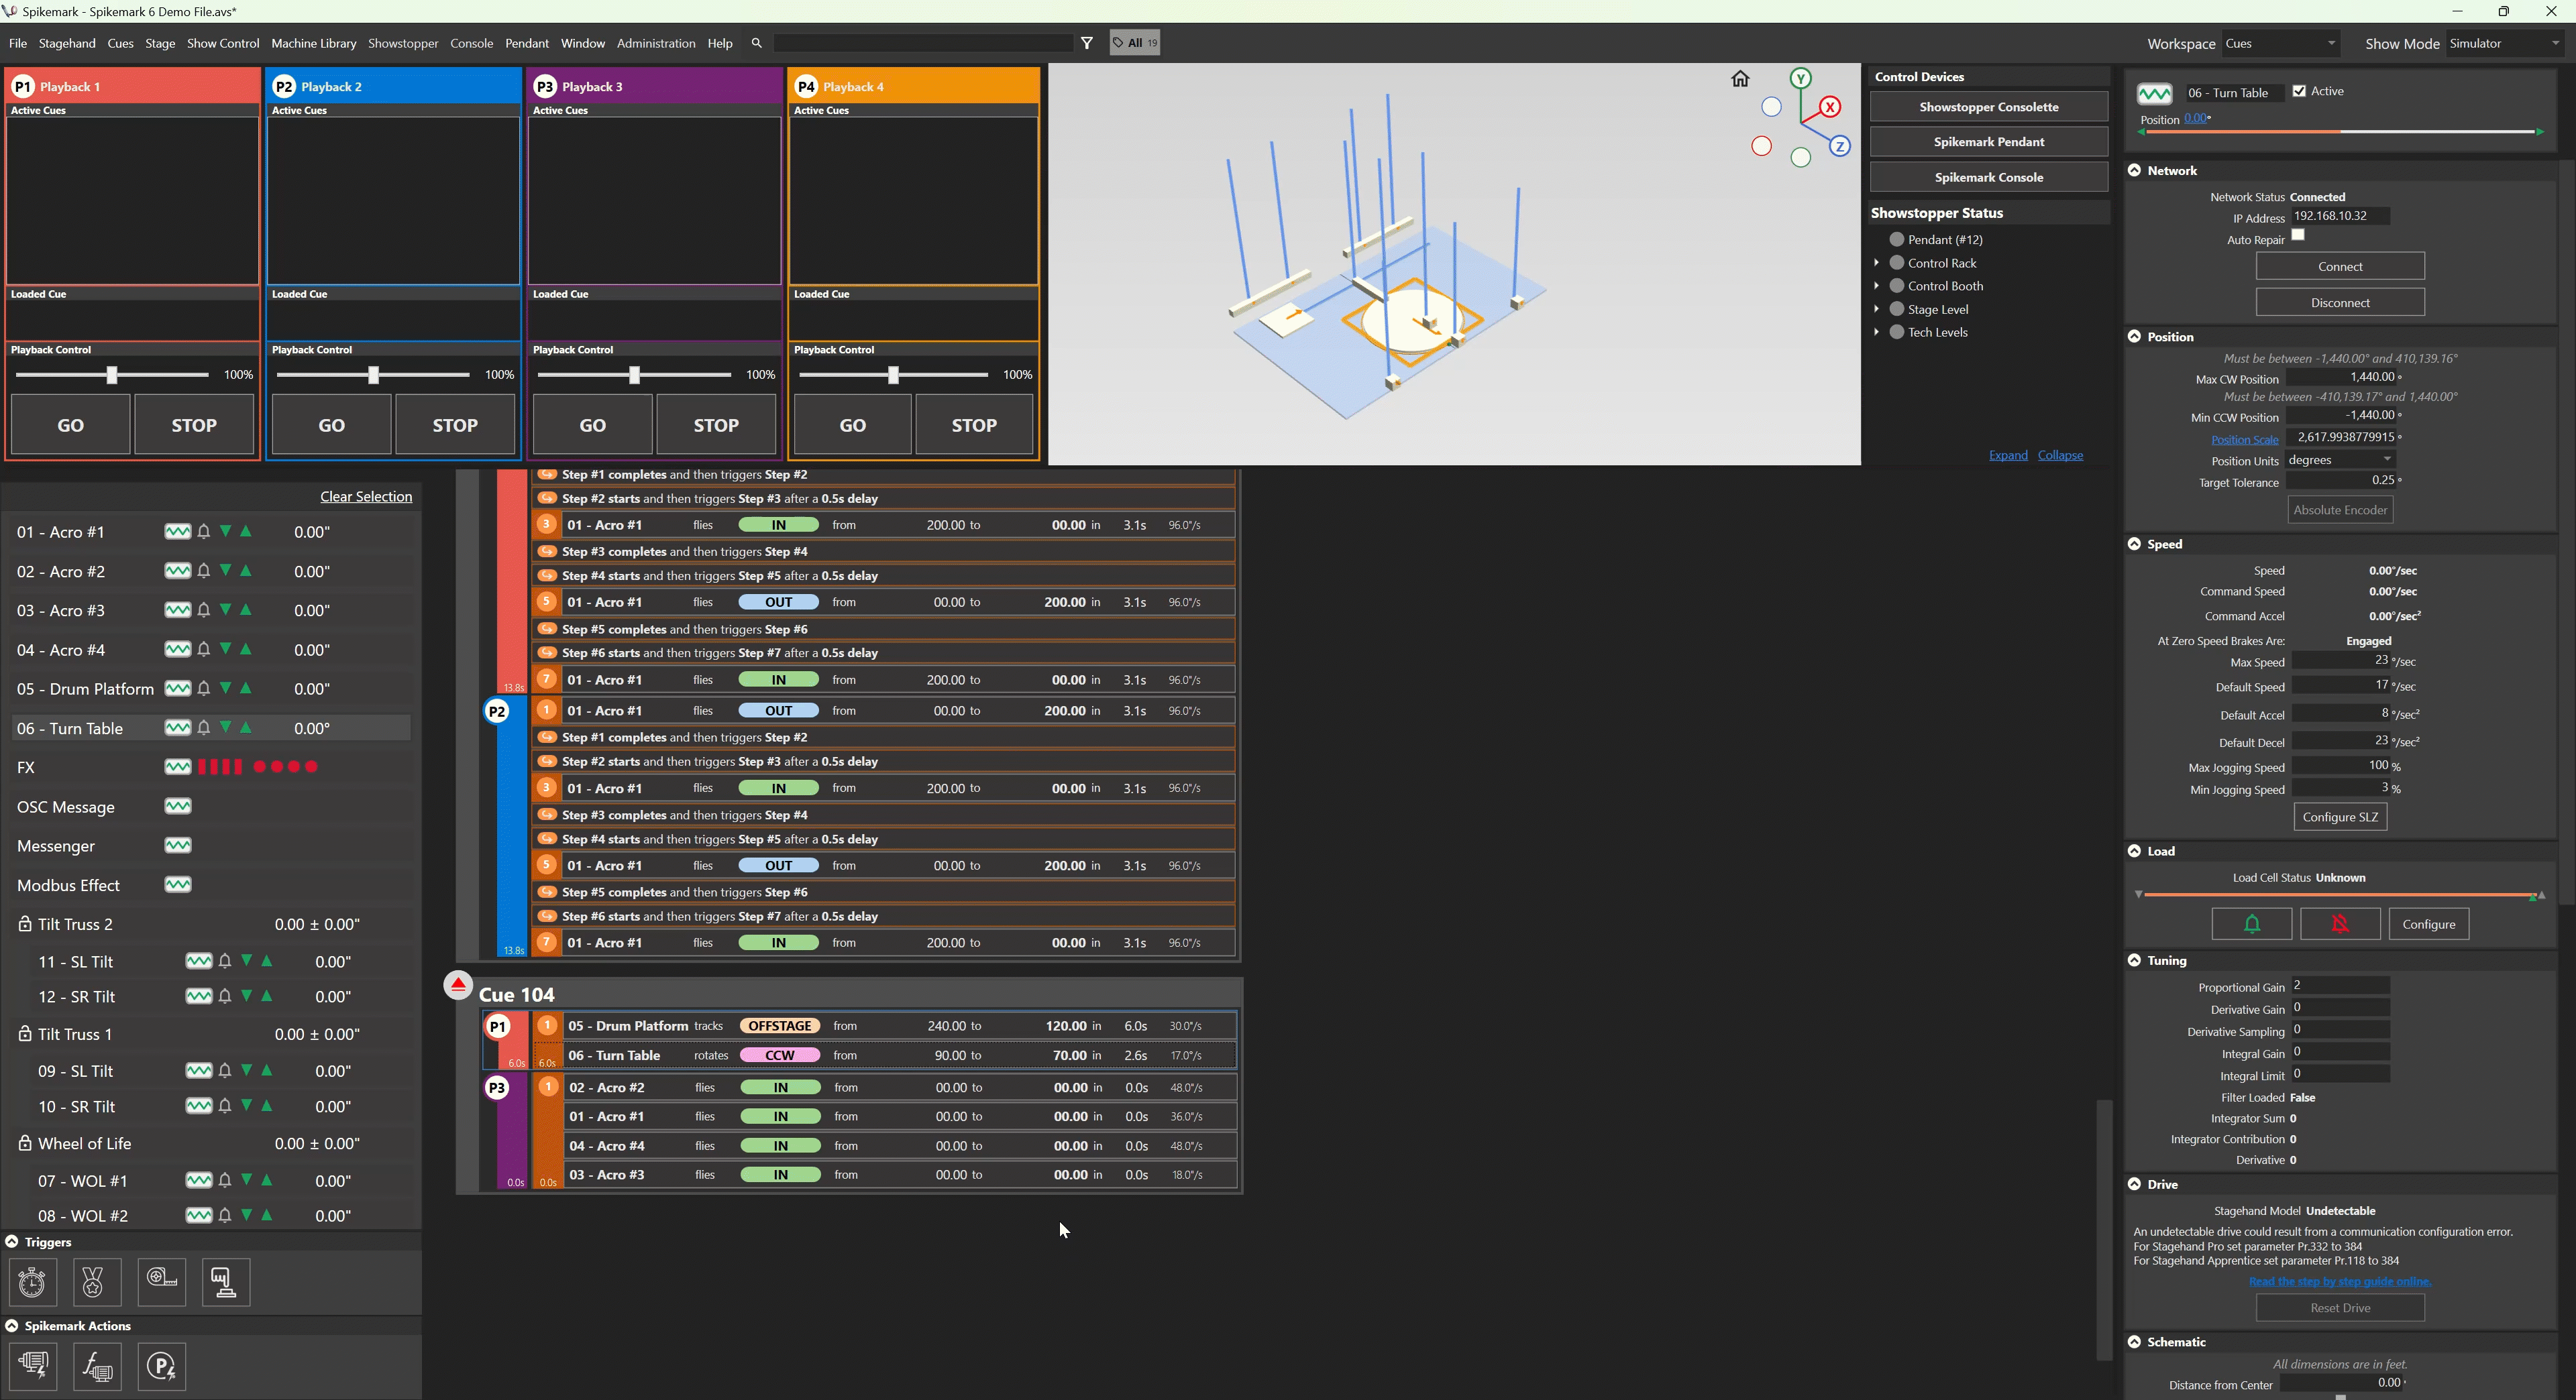The image size is (2576, 1400).
Task: Click the red mute load alarm bell button
Action: pyautogui.click(x=2340, y=925)
